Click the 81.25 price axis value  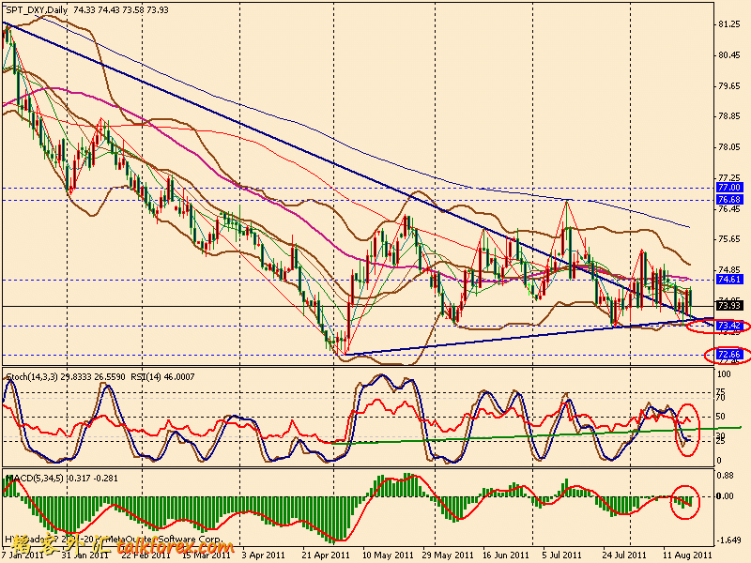[x=729, y=24]
